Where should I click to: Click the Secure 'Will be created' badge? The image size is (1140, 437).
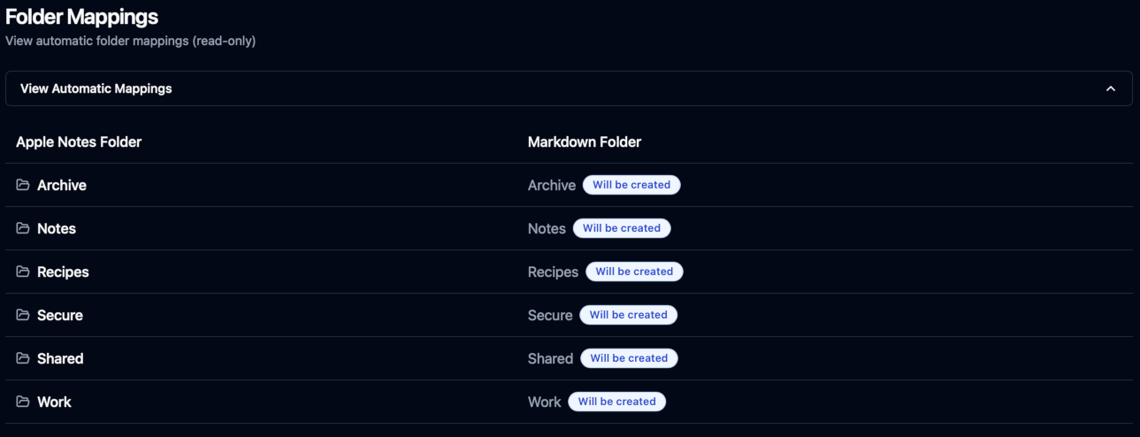coord(628,315)
